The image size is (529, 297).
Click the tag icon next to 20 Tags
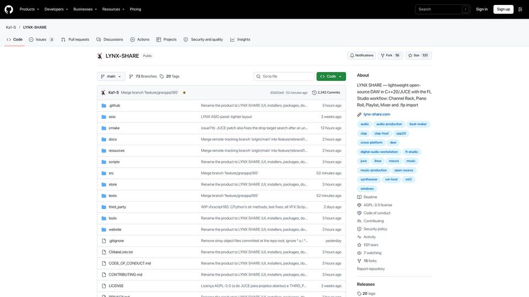tap(162, 76)
